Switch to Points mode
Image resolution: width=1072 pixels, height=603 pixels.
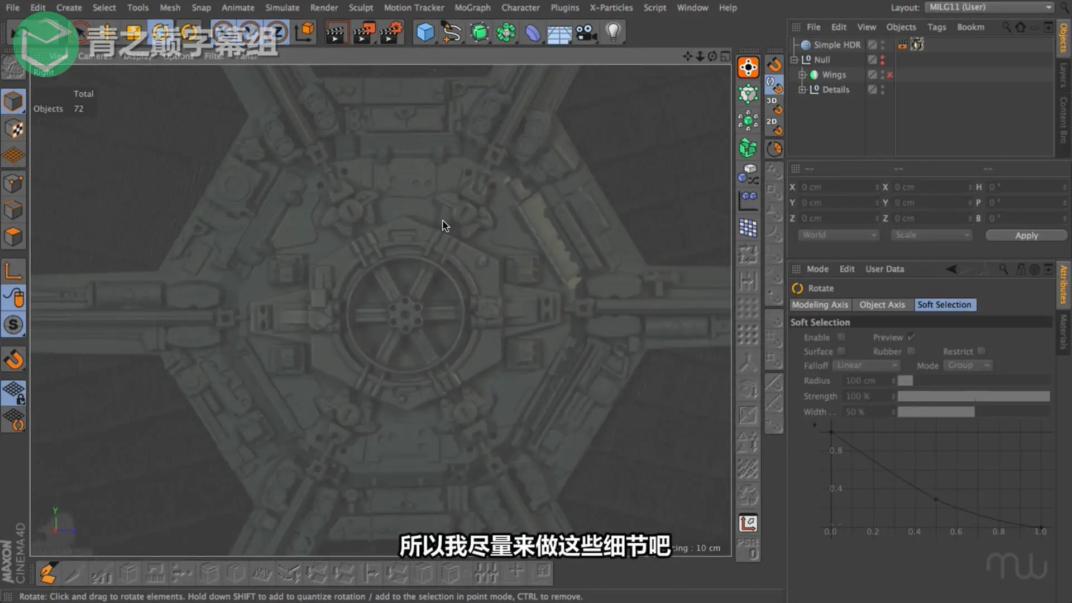tap(13, 183)
